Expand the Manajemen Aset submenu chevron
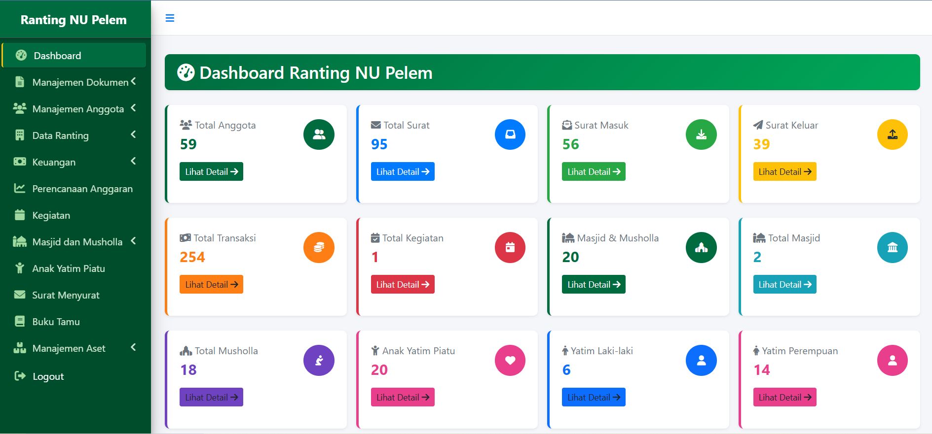 point(133,348)
